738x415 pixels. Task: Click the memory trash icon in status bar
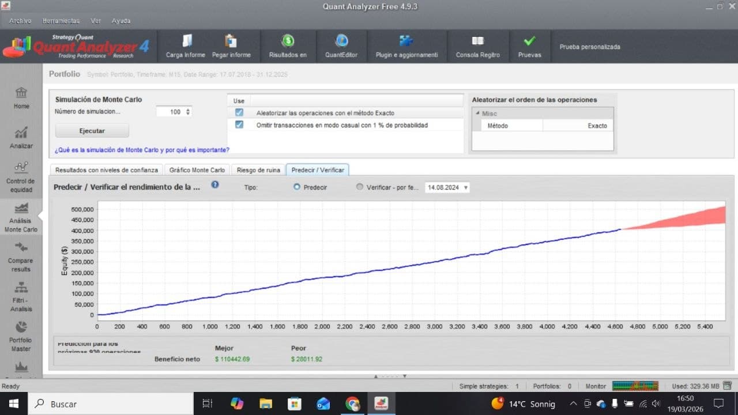tap(728, 386)
